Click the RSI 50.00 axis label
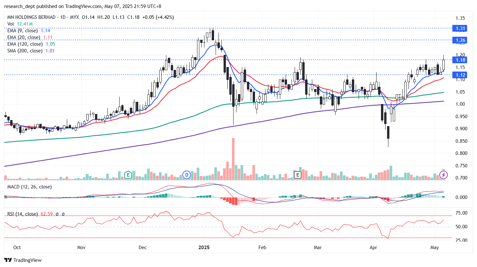 (461, 227)
